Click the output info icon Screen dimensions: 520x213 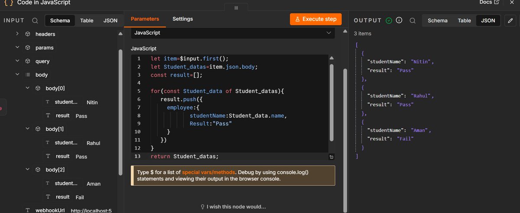399,20
